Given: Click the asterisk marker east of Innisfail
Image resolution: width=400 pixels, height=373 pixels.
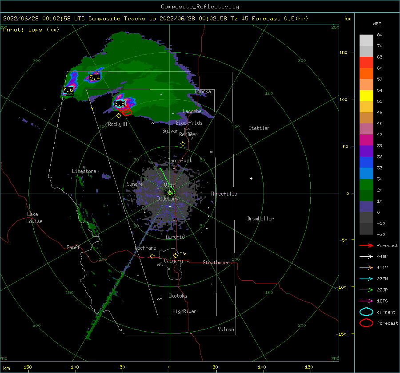Looking at the screenshot, I should click(x=211, y=152).
